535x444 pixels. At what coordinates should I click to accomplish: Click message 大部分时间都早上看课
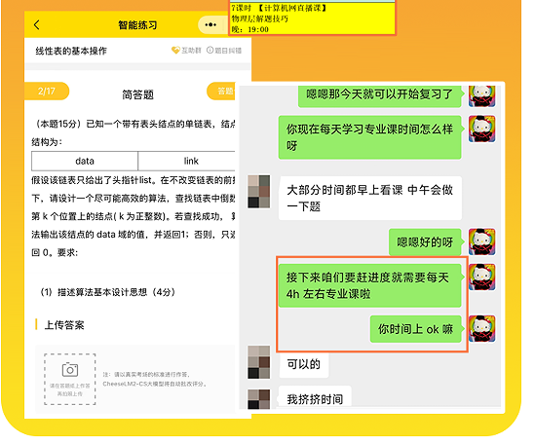coord(370,198)
